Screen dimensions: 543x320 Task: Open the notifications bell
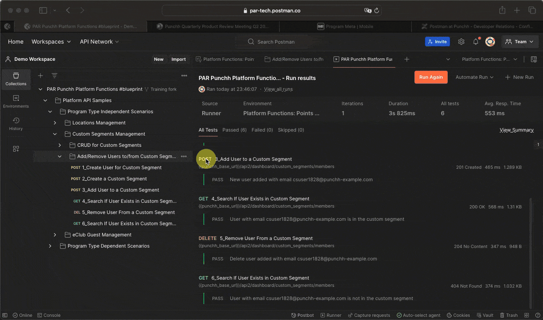[476, 42]
